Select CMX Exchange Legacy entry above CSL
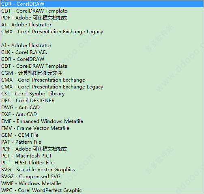204x194 pixels. (x=102, y=87)
